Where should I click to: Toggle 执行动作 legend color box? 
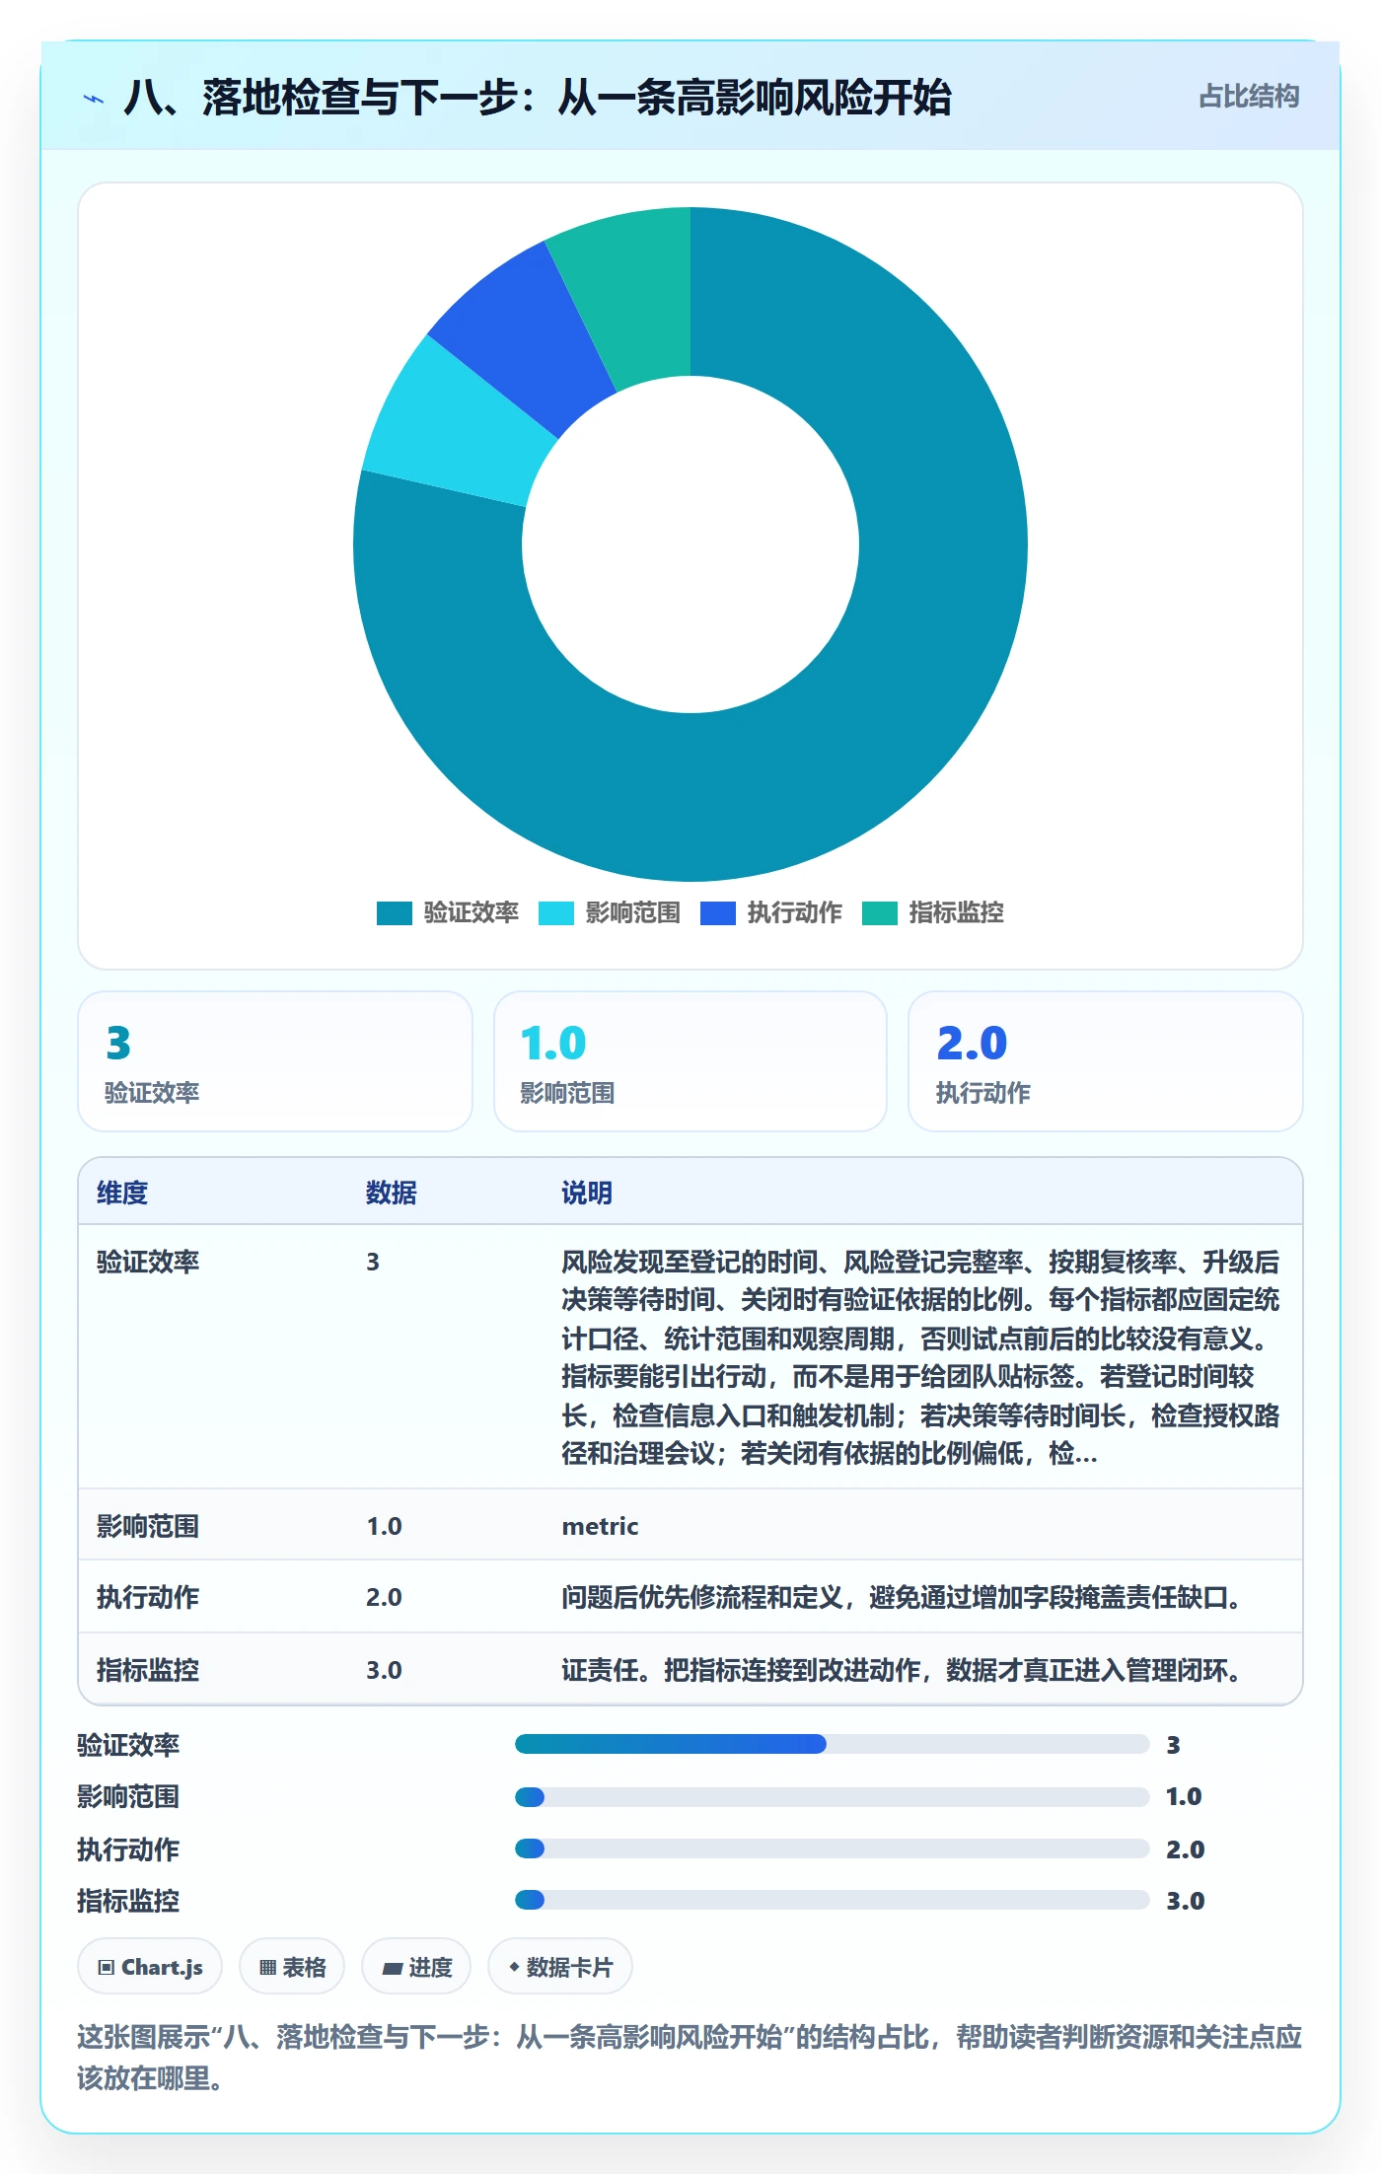(717, 913)
